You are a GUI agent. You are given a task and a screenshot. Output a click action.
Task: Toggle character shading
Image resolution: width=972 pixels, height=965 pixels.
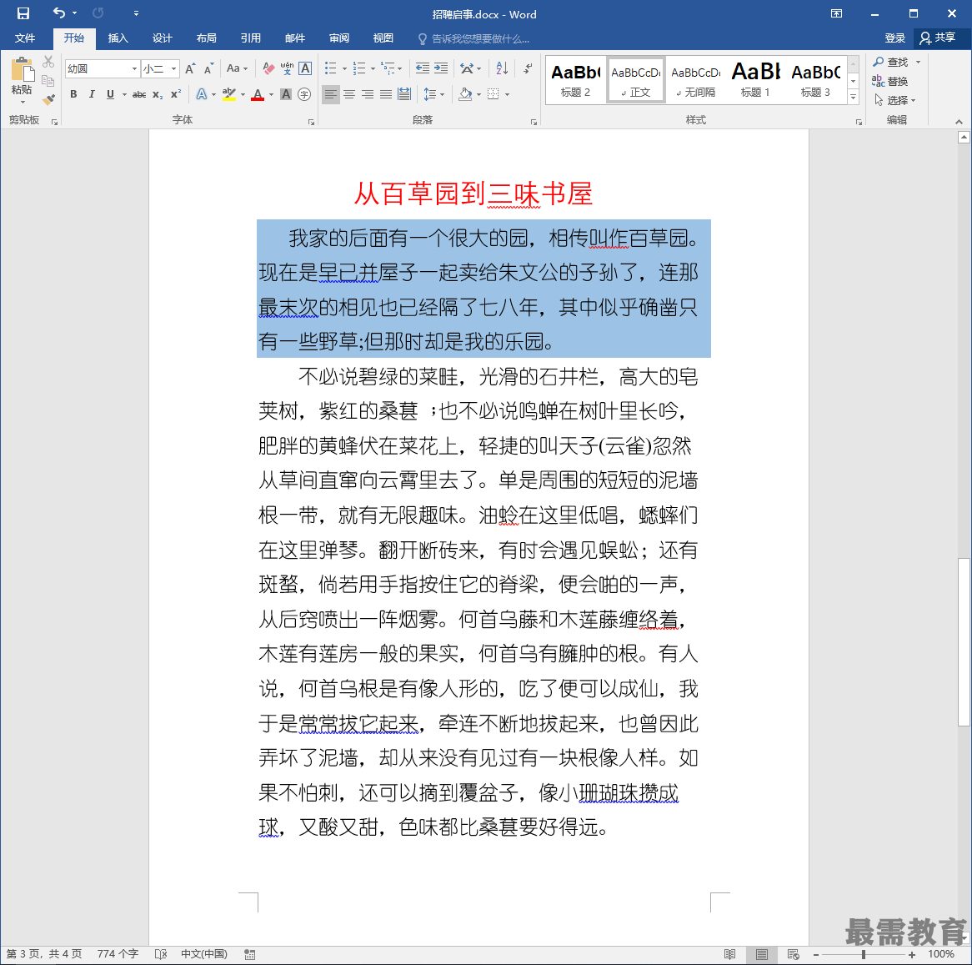286,94
